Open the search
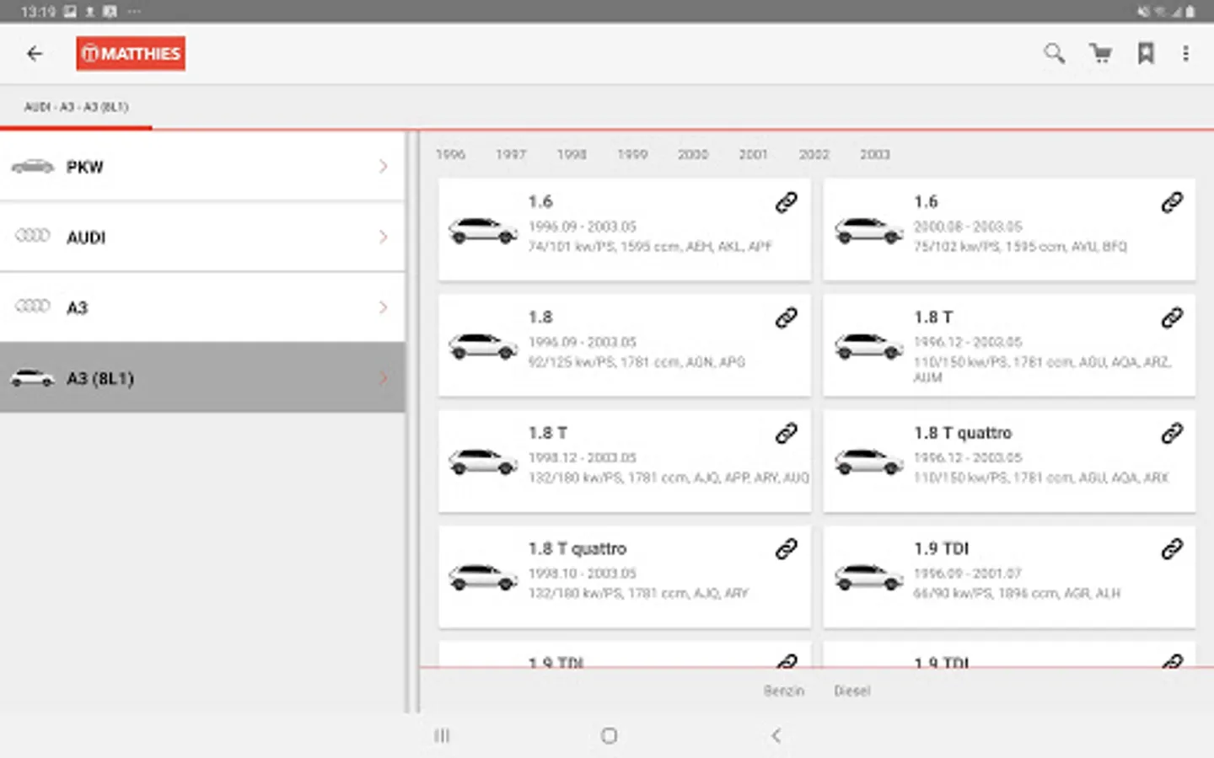Image resolution: width=1214 pixels, height=758 pixels. [x=1054, y=54]
